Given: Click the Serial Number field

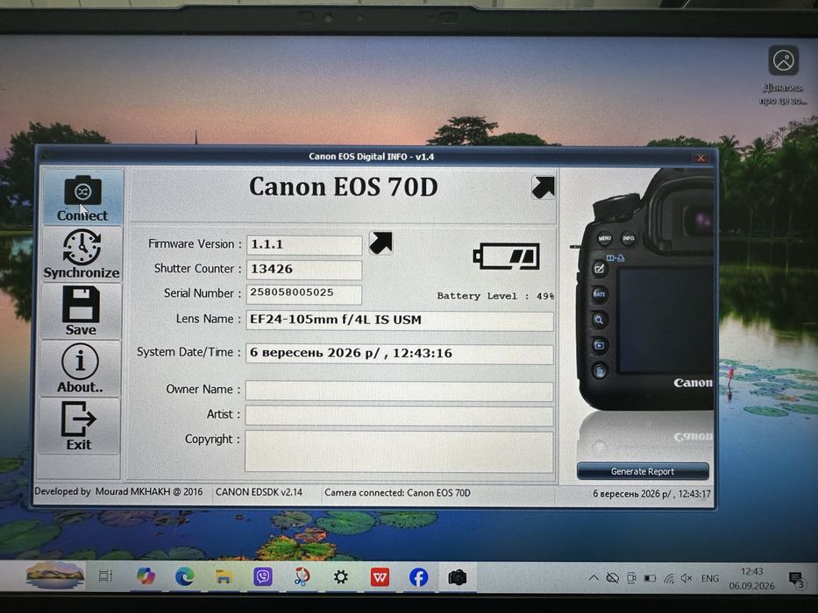Looking at the screenshot, I should [304, 293].
